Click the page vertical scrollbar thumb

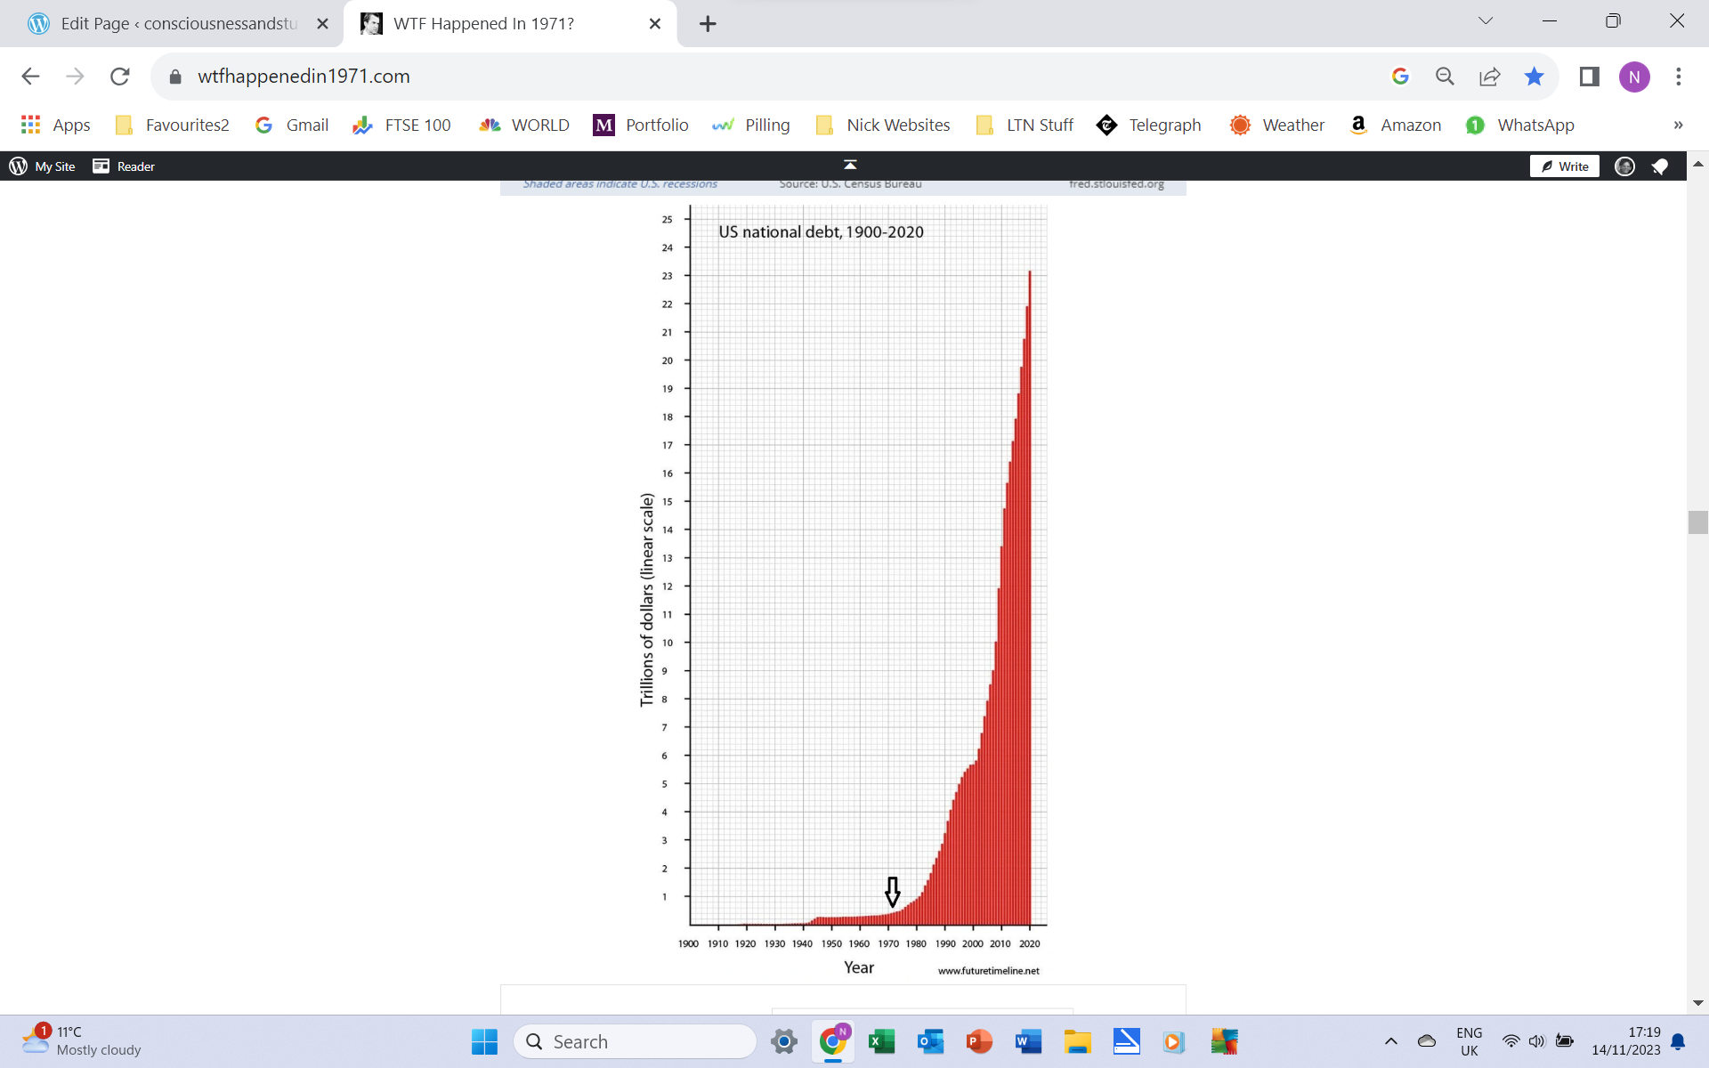[x=1697, y=522]
